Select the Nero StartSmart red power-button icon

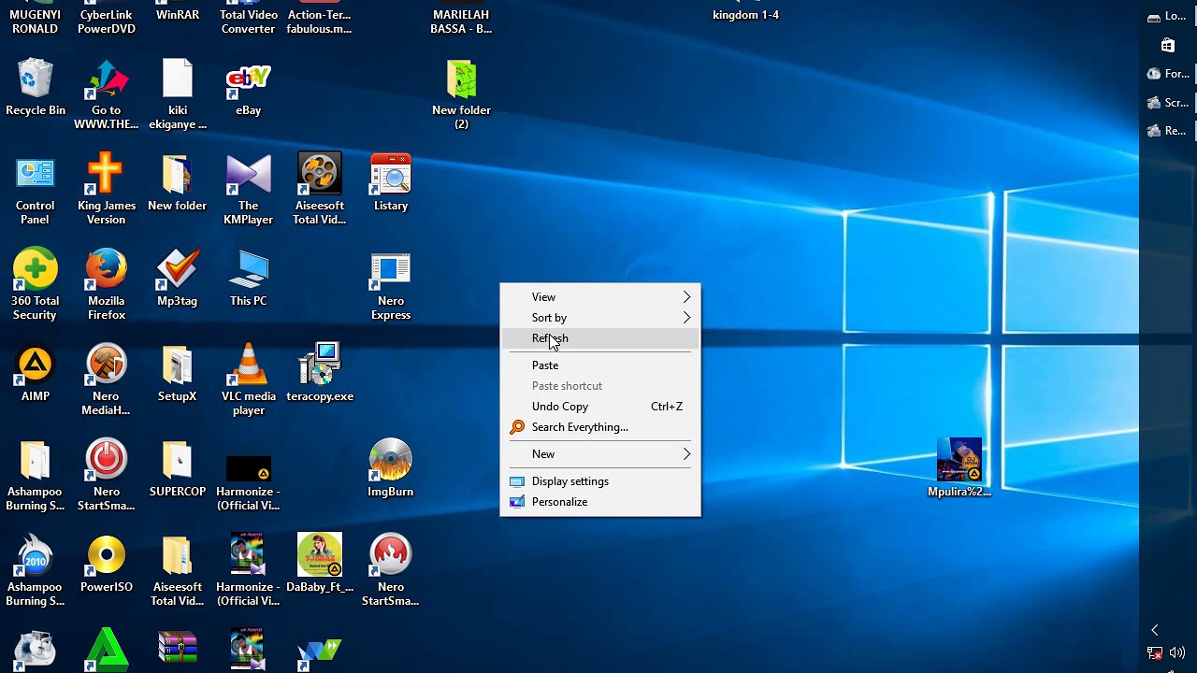(x=106, y=460)
